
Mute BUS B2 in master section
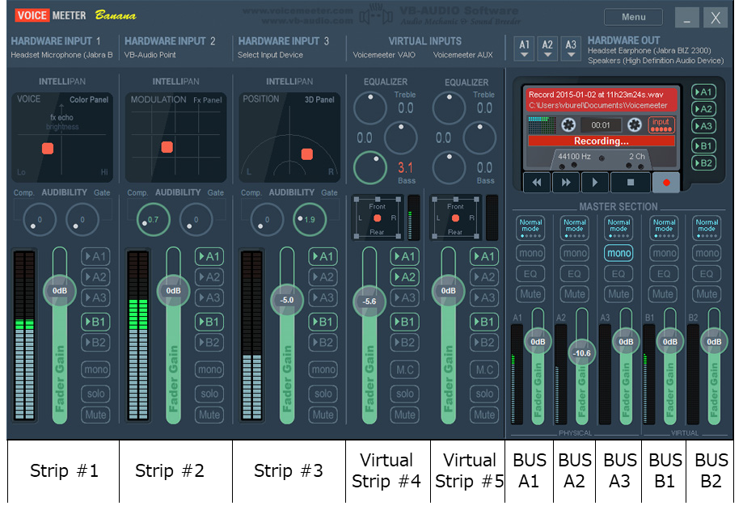click(x=707, y=294)
